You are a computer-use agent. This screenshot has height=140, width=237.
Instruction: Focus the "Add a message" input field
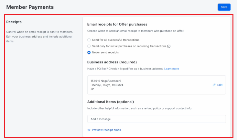tap(156, 119)
